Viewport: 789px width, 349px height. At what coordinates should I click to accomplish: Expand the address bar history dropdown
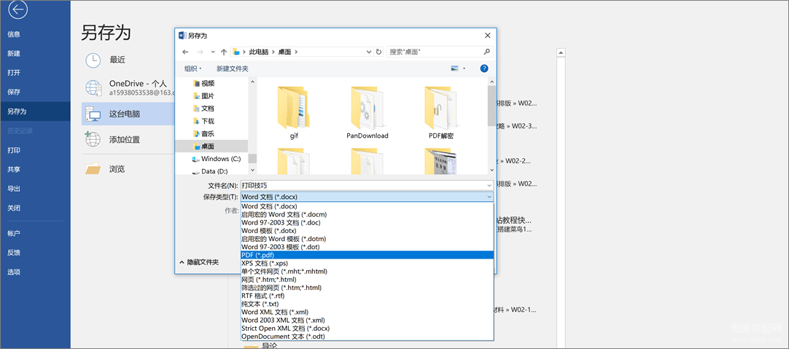pos(369,52)
